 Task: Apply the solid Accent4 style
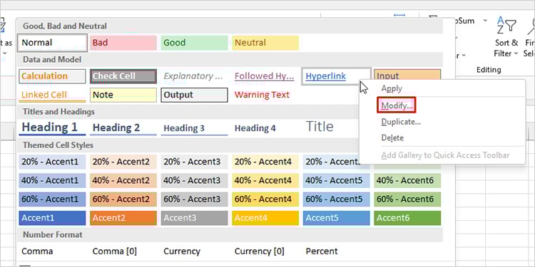(265, 218)
